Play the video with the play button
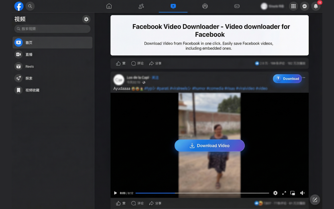The height and width of the screenshot is (209, 334). pos(115,193)
